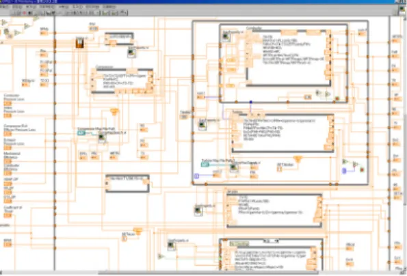
Task: Select the Combustor Efficiency control terminal
Action: pos(8,174)
